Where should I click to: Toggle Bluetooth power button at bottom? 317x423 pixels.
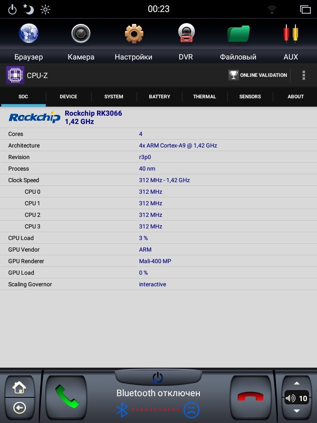158,378
